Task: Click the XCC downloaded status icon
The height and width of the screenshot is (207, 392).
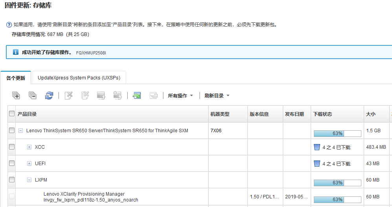Action: click(317, 147)
